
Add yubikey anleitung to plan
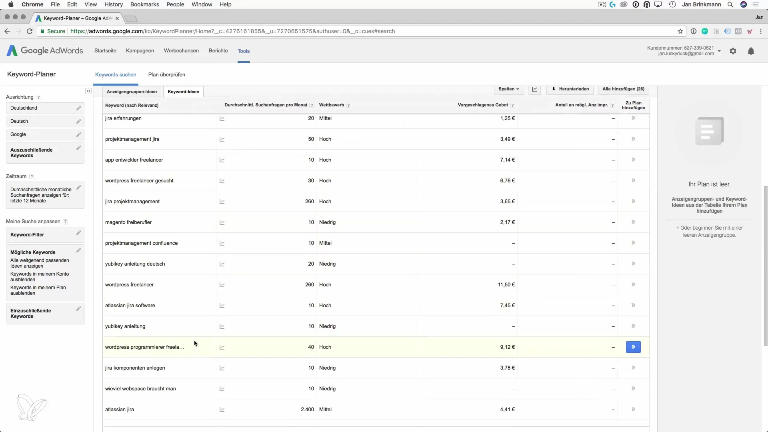tap(633, 326)
